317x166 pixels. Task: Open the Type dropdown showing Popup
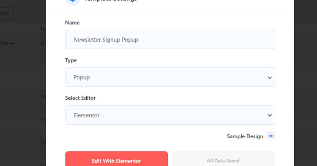(170, 77)
